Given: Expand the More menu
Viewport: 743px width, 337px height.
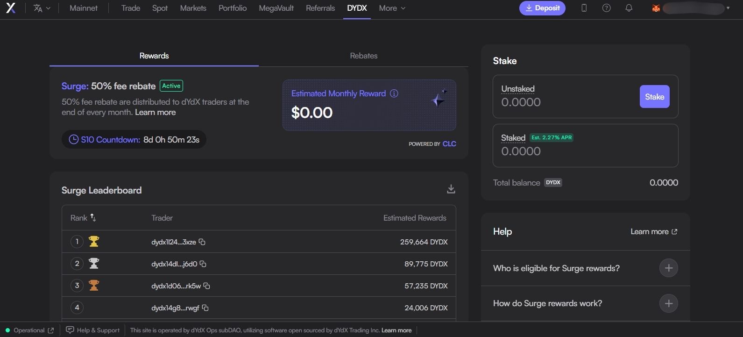Looking at the screenshot, I should 392,8.
